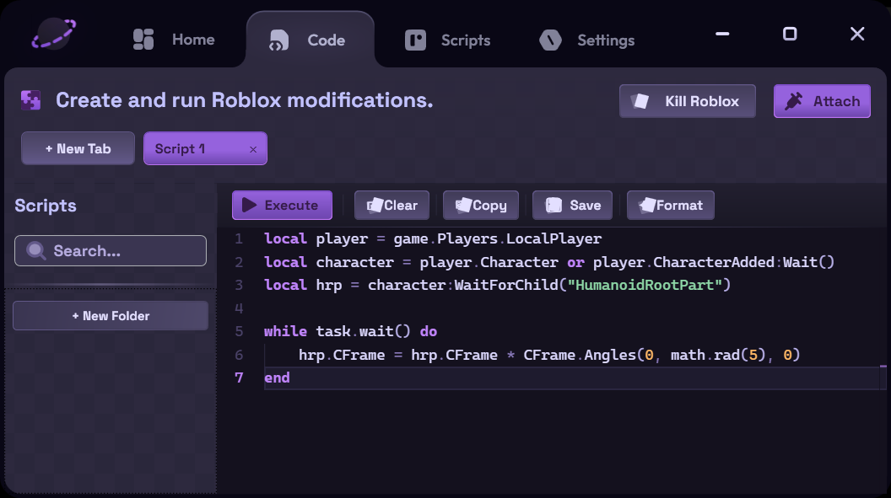Open the Home tab
Image resolution: width=891 pixels, height=498 pixels.
173,40
